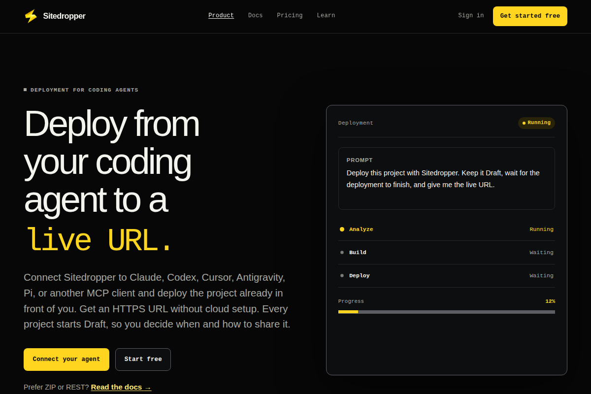Viewport: 591px width, 394px height.
Task: Click the prompt text box content
Action: 443,179
